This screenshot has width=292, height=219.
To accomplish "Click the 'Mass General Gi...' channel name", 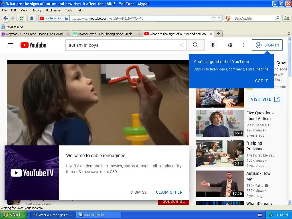I will coord(260,125).
